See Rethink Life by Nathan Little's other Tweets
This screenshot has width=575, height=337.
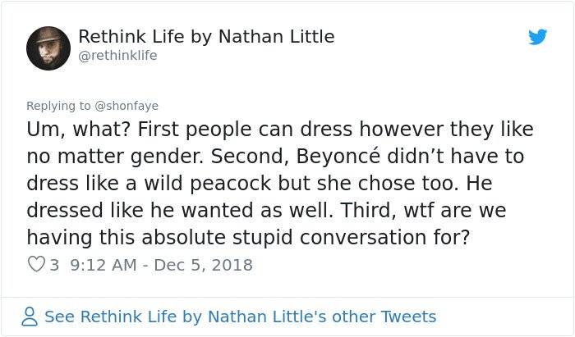tap(240, 317)
